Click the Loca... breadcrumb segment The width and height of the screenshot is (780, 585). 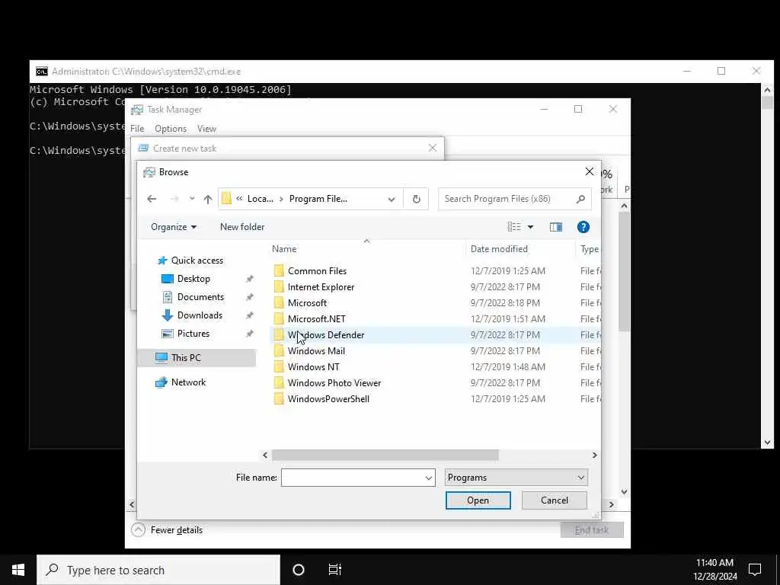tap(261, 199)
